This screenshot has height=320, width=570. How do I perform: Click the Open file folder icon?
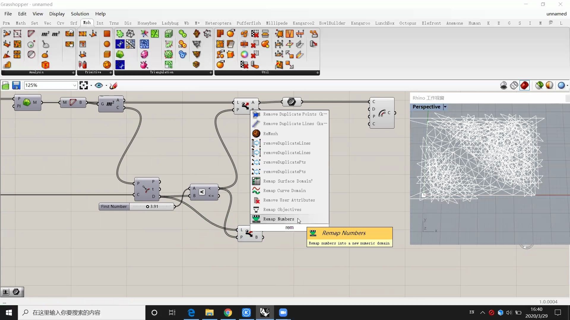[5, 86]
